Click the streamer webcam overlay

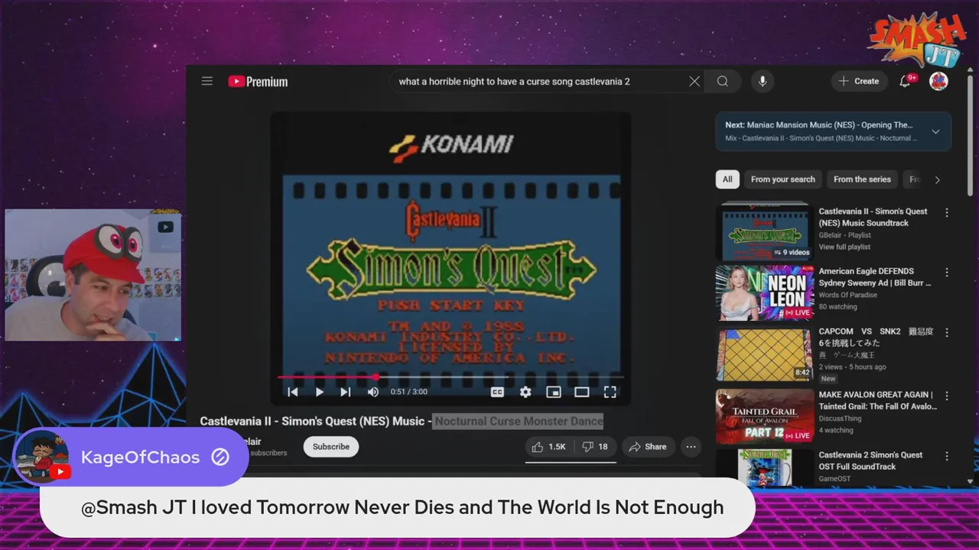[x=93, y=274]
